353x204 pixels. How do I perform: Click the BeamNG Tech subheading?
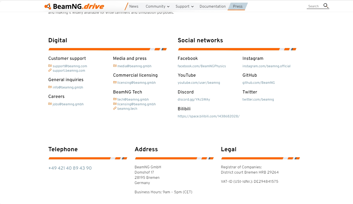(127, 92)
